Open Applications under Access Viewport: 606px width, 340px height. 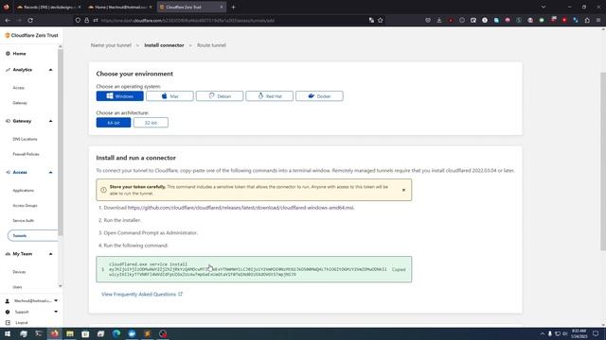pos(23,191)
